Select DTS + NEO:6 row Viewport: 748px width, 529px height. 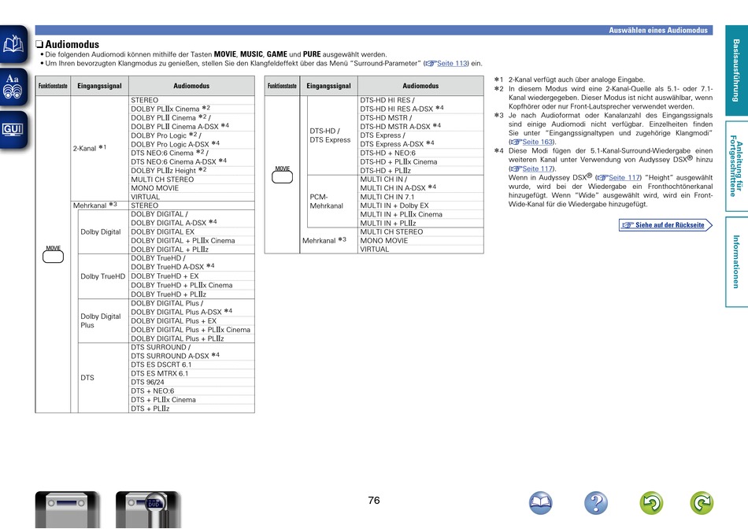click(x=191, y=390)
